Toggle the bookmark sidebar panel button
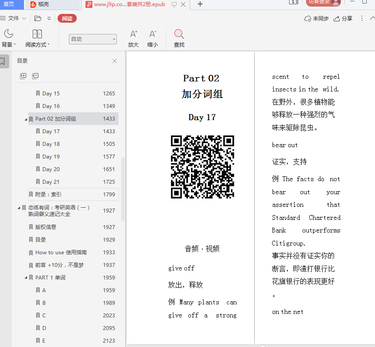 [x=3, y=61]
